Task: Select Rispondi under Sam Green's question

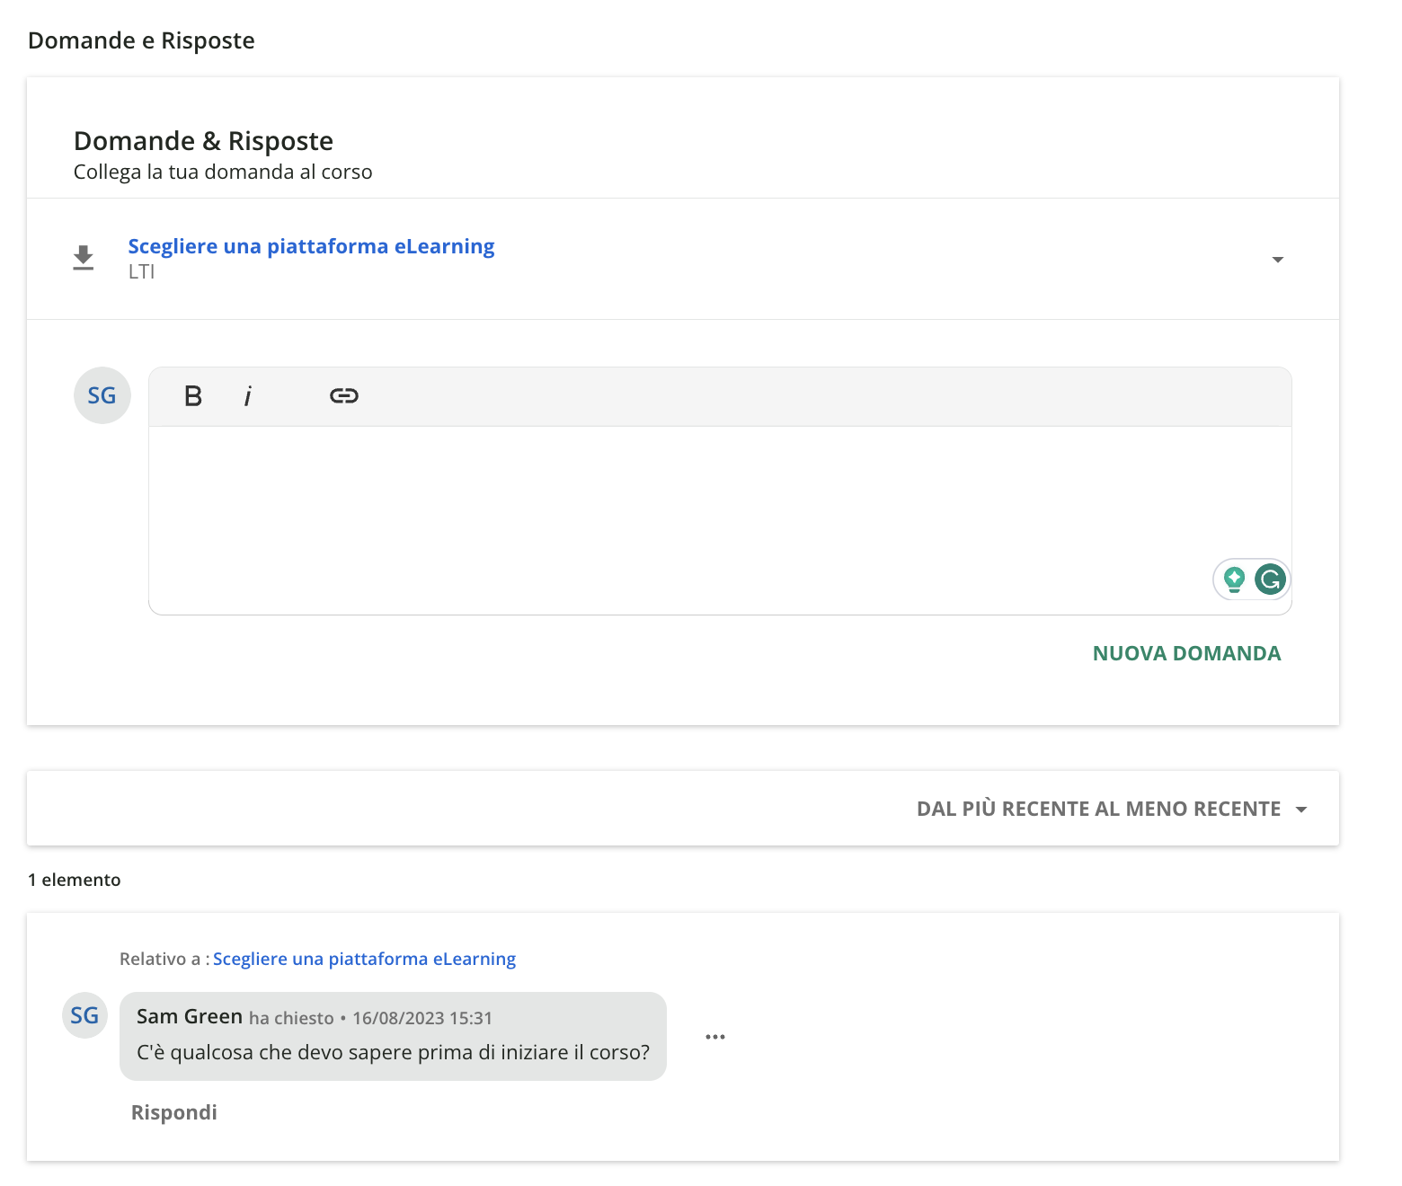Action: [x=173, y=1111]
